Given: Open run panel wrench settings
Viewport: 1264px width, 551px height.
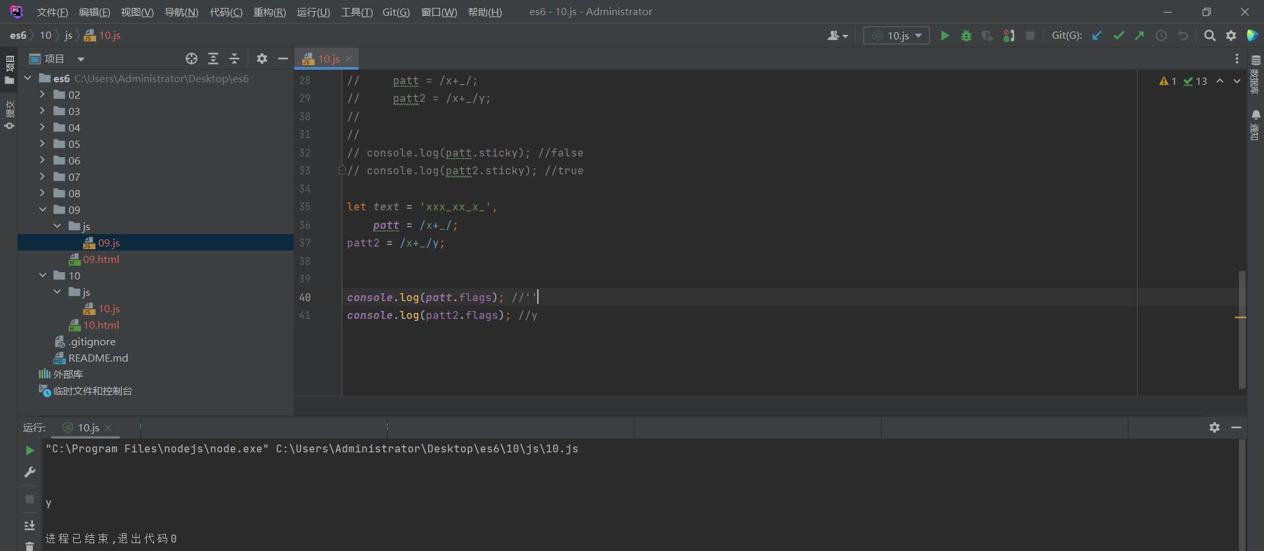Looking at the screenshot, I should coord(30,472).
